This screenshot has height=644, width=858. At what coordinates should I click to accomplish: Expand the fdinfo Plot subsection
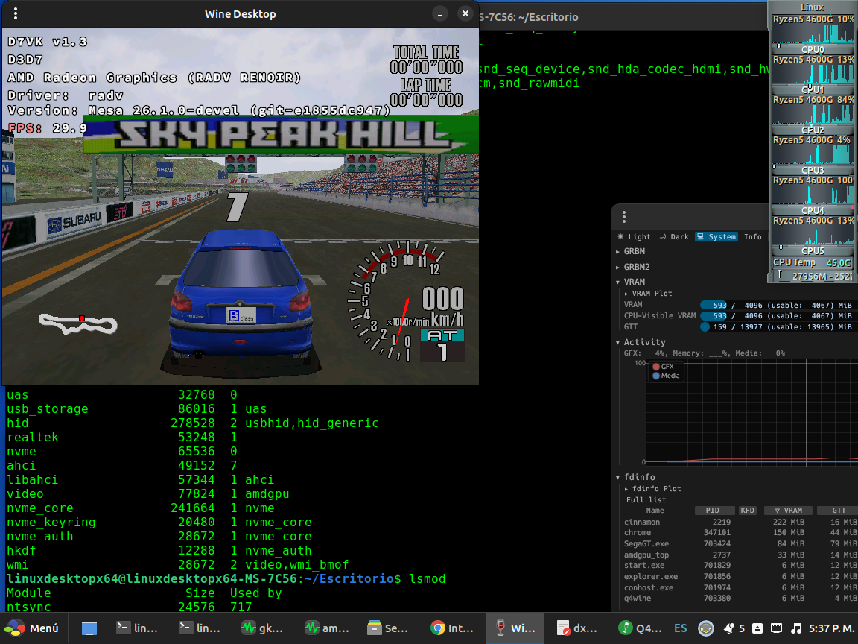652,488
